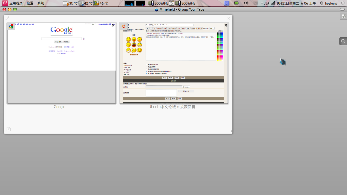This screenshot has width=347, height=195.
Task: Open tab search with the magnifier icon
Action: coord(343,41)
